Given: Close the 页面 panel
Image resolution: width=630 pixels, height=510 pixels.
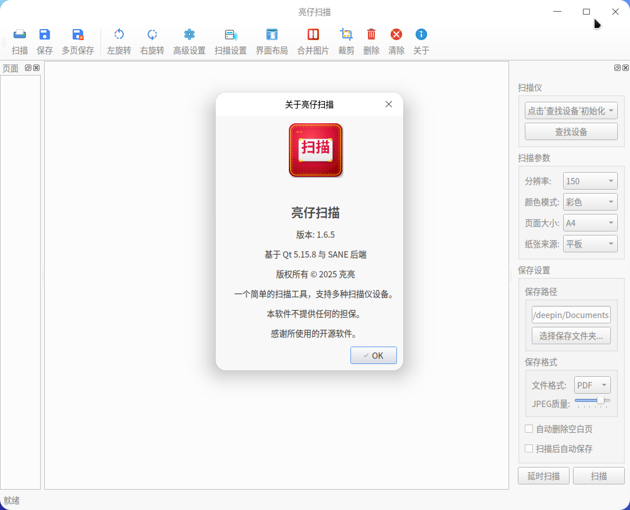Looking at the screenshot, I should [x=37, y=68].
